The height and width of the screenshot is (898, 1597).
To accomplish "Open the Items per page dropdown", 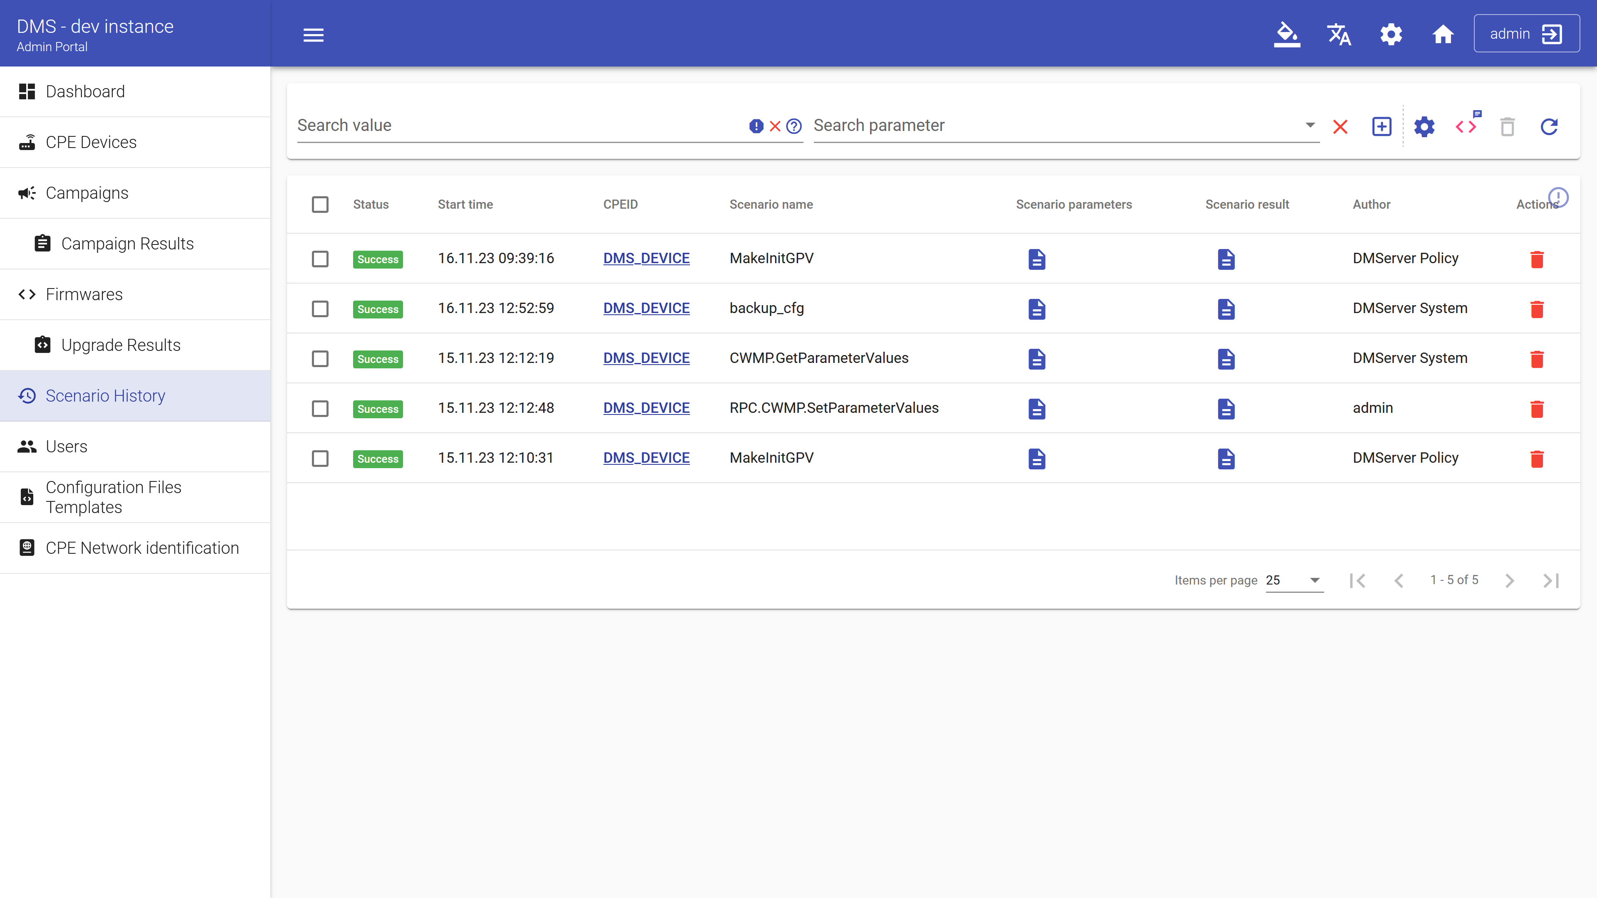I will [x=1294, y=580].
